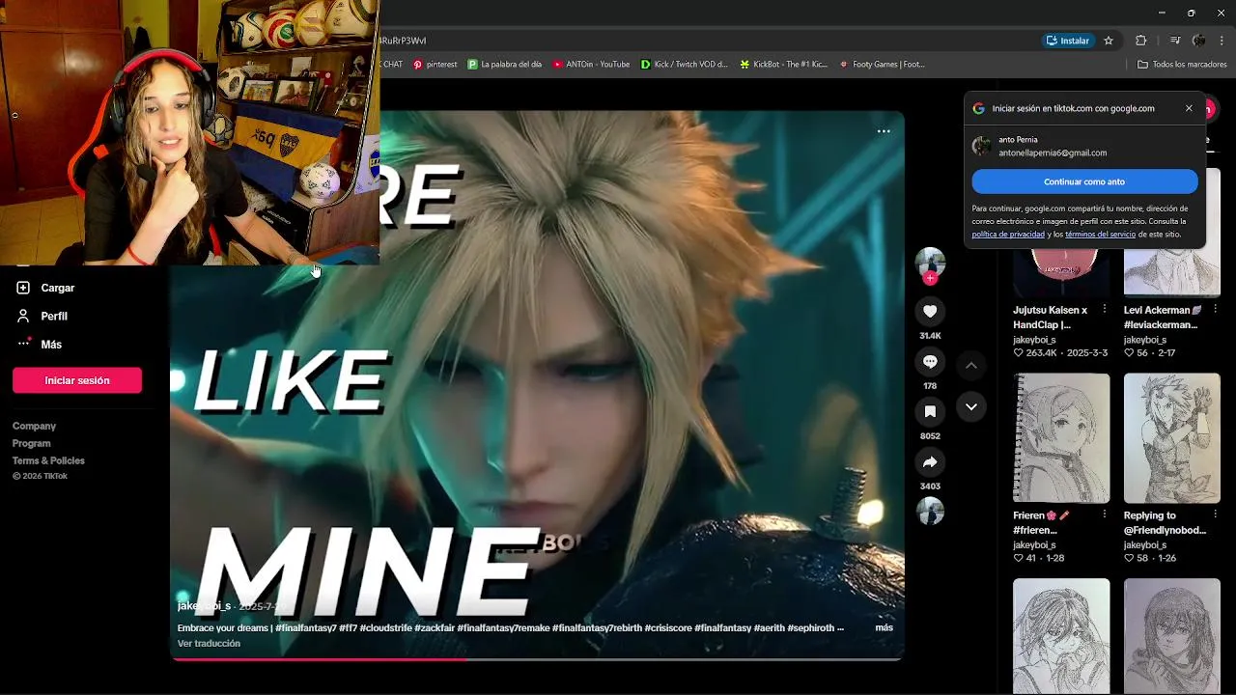Expand Terms & Policies footer section
Screen dimensions: 1236x695
48,460
